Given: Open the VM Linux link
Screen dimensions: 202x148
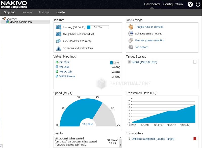Looking at the screenshot, I should pos(64,67).
